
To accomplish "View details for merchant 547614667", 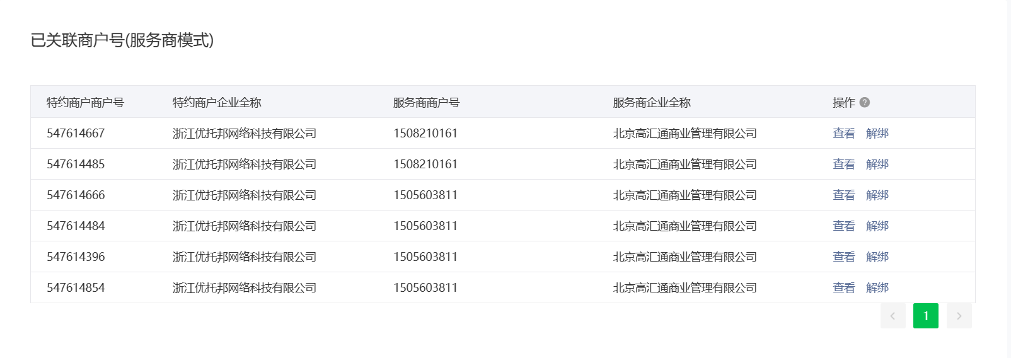I will (x=843, y=133).
